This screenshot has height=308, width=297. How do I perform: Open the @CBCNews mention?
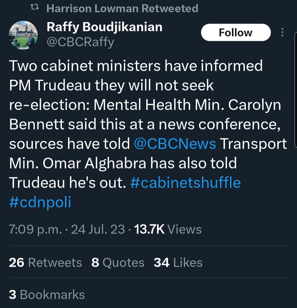click(175, 144)
